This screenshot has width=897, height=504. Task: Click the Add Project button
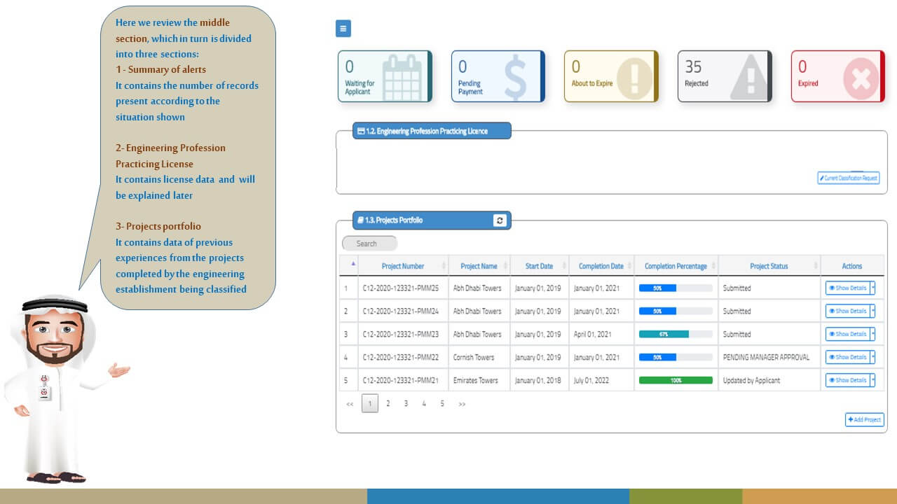point(865,420)
